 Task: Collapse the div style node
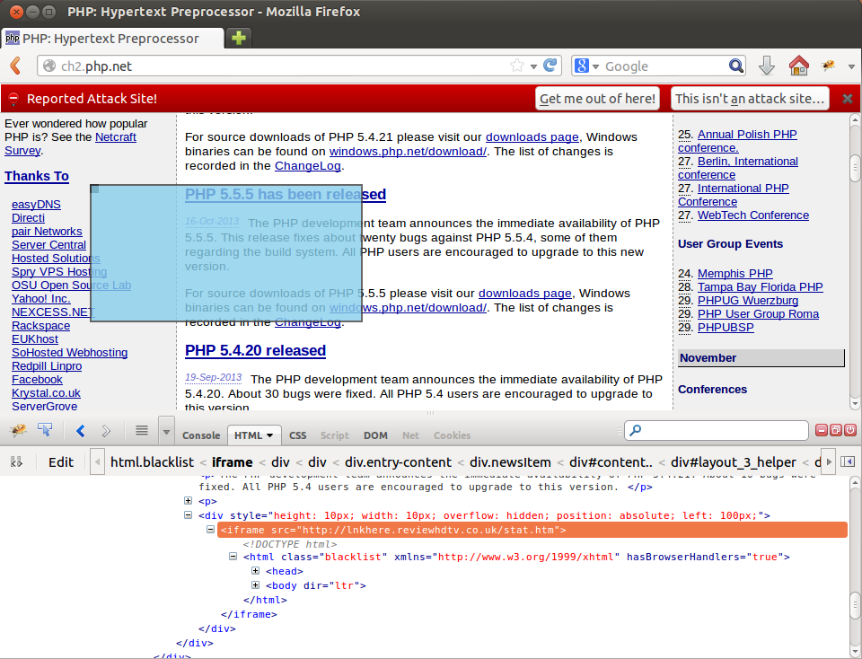pyautogui.click(x=188, y=515)
